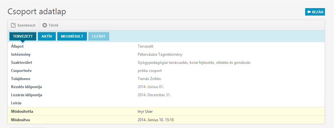The height and width of the screenshot is (128, 334).
Task: Click the Csoport adatlap page heading
Action: 37,12
